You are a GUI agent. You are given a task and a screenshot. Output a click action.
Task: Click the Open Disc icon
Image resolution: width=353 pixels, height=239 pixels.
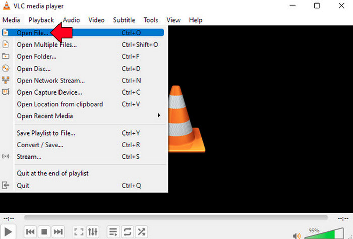click(x=6, y=68)
